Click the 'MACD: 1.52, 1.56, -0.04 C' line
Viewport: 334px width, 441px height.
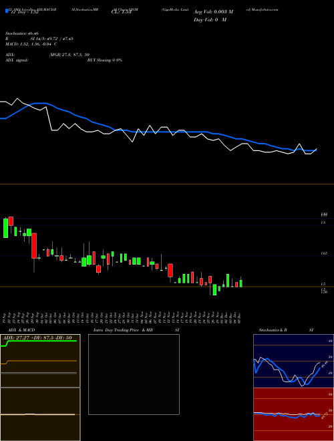click(31, 44)
